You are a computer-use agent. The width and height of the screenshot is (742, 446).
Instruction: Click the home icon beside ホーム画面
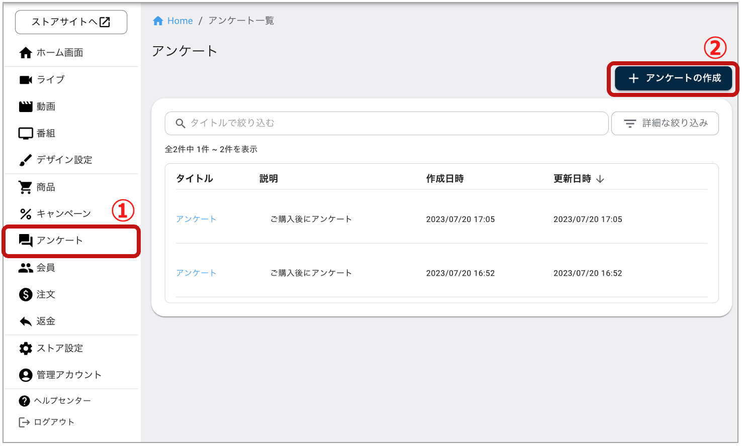point(26,53)
